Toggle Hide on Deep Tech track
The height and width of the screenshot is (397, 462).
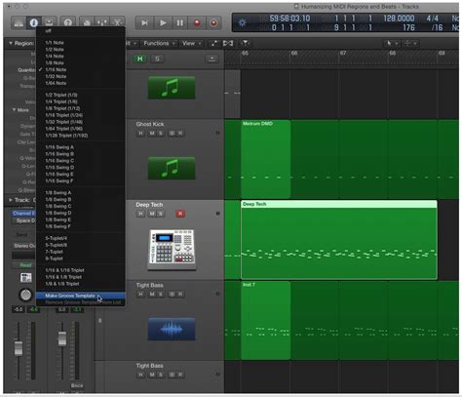point(140,214)
